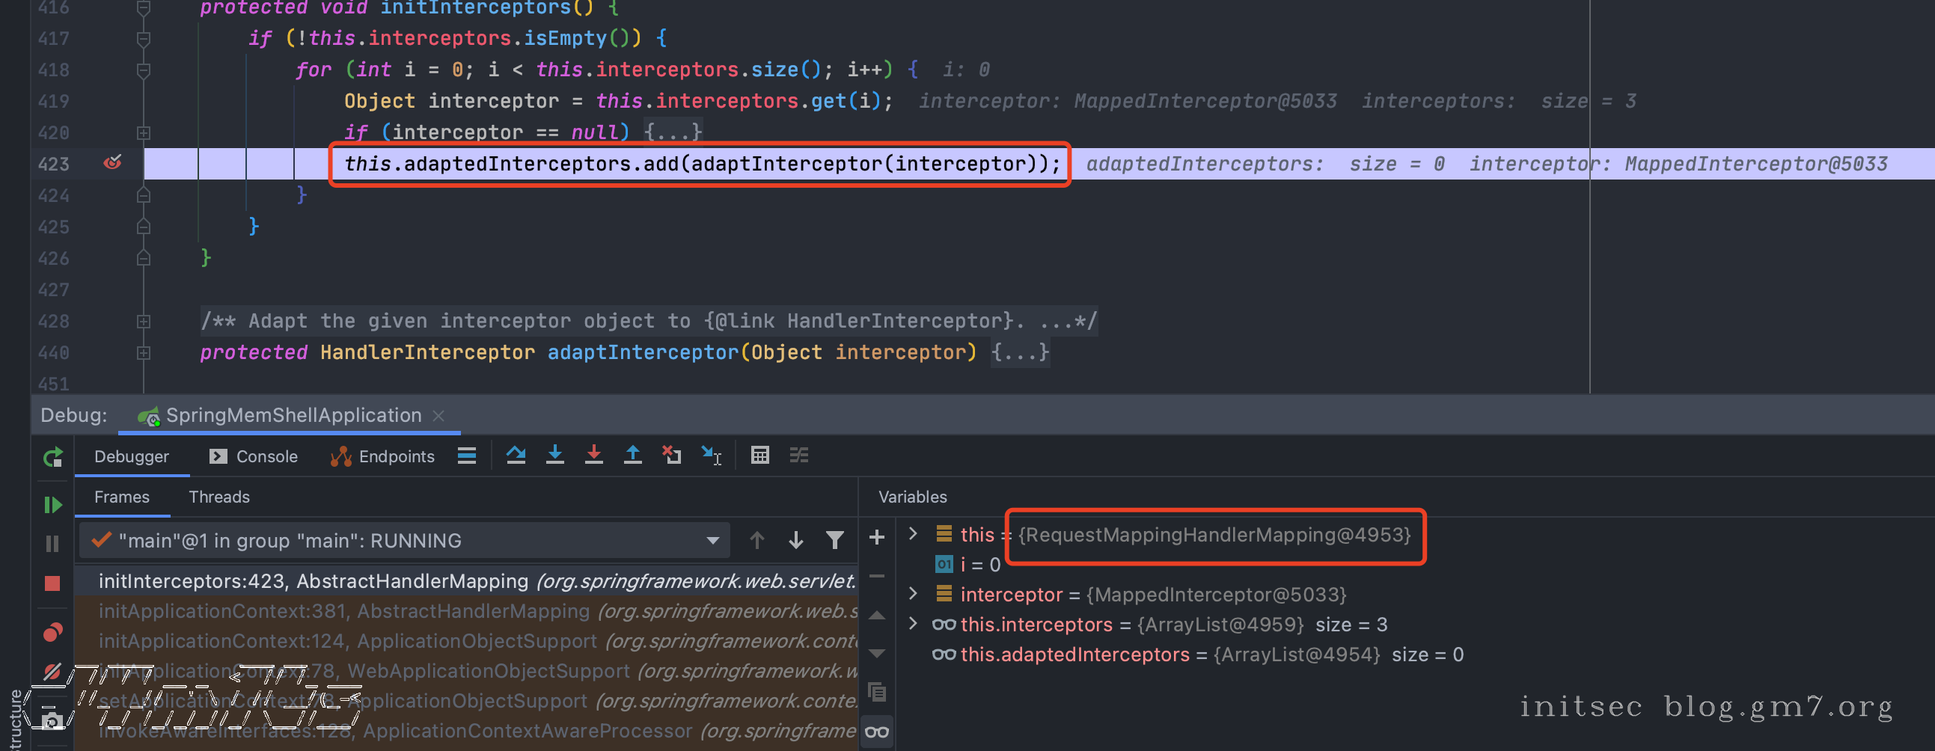Stop the debug session with red square
Viewport: 1935px width, 751px height.
(52, 583)
